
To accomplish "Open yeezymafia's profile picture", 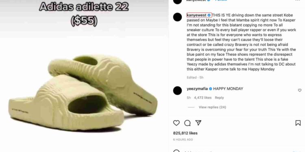I will (177, 90).
